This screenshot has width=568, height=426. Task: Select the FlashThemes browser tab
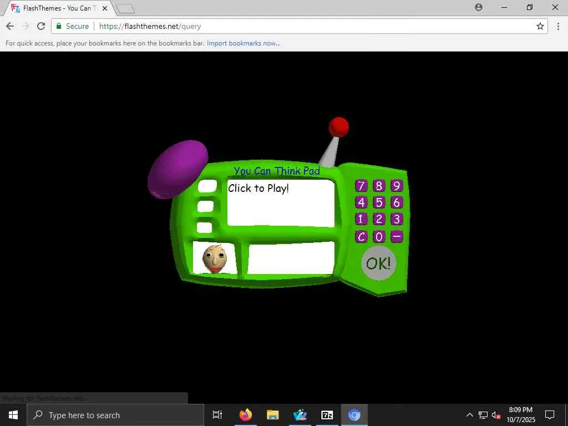(60, 8)
